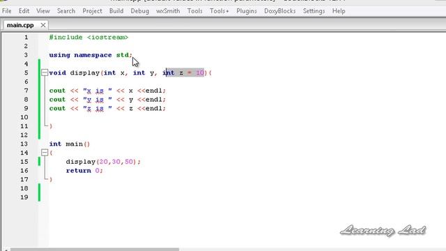
Task: Collapse the display function fold on line 5
Action: point(45,73)
